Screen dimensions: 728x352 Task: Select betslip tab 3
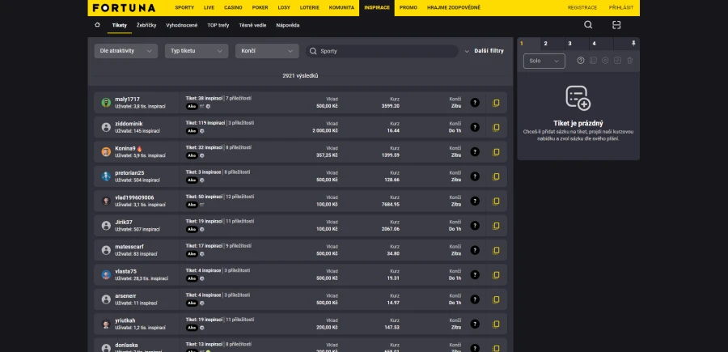coord(577,44)
